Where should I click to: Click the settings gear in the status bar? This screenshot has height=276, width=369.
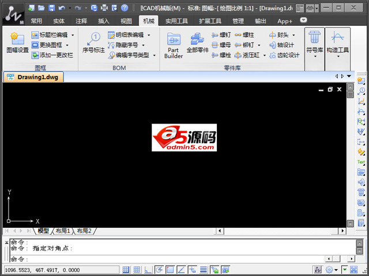coord(329,270)
